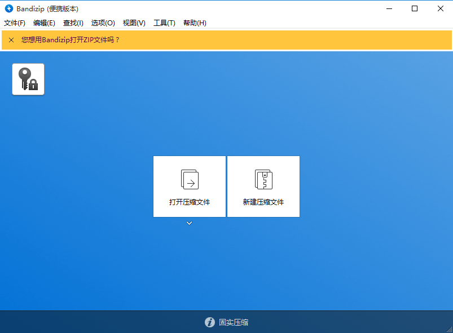This screenshot has width=453, height=333.
Task: Expand the chevron below 打开压缩文件
Action: [190, 223]
